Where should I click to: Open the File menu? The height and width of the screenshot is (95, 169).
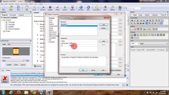click(x=2, y=4)
